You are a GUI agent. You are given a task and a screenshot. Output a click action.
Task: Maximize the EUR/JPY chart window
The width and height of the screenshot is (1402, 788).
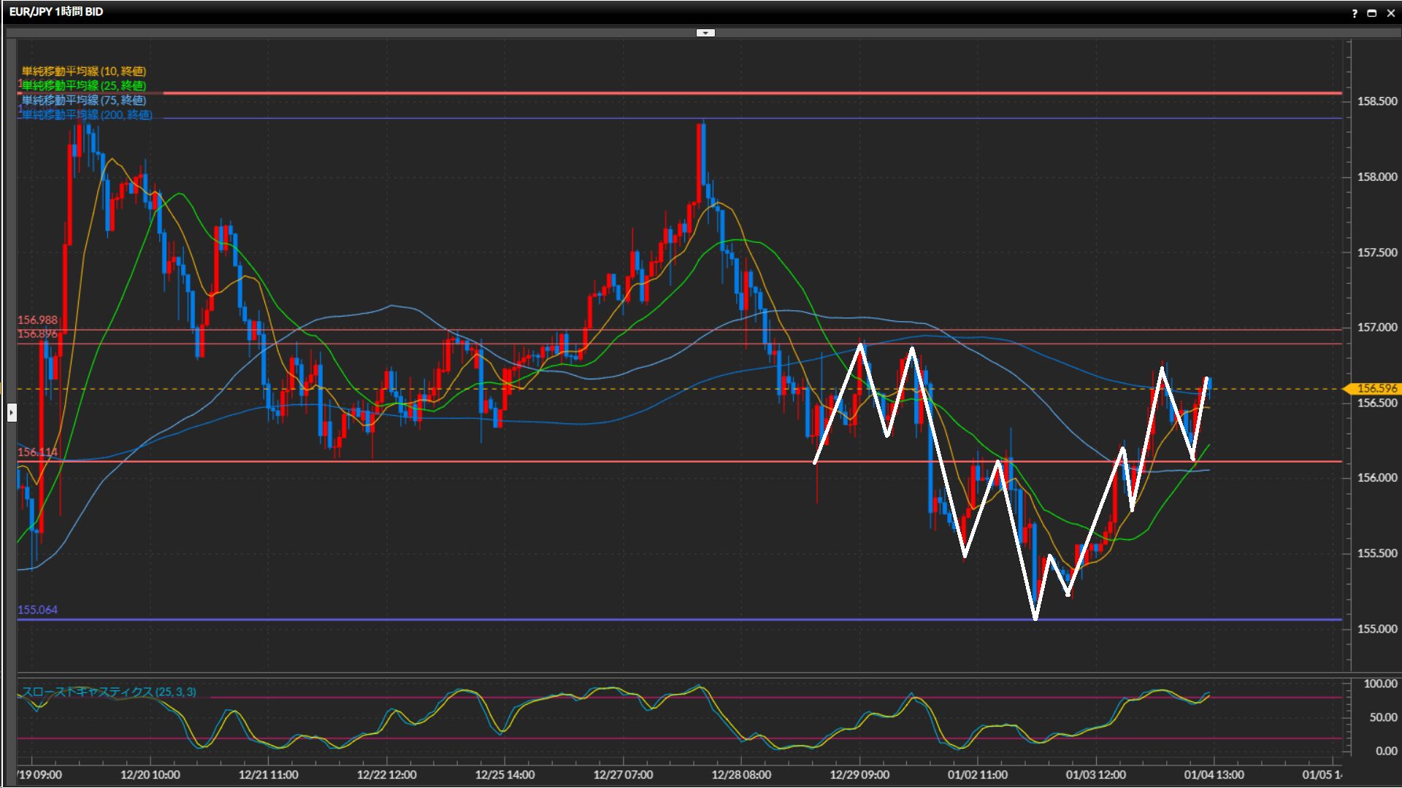pyautogui.click(x=1372, y=13)
